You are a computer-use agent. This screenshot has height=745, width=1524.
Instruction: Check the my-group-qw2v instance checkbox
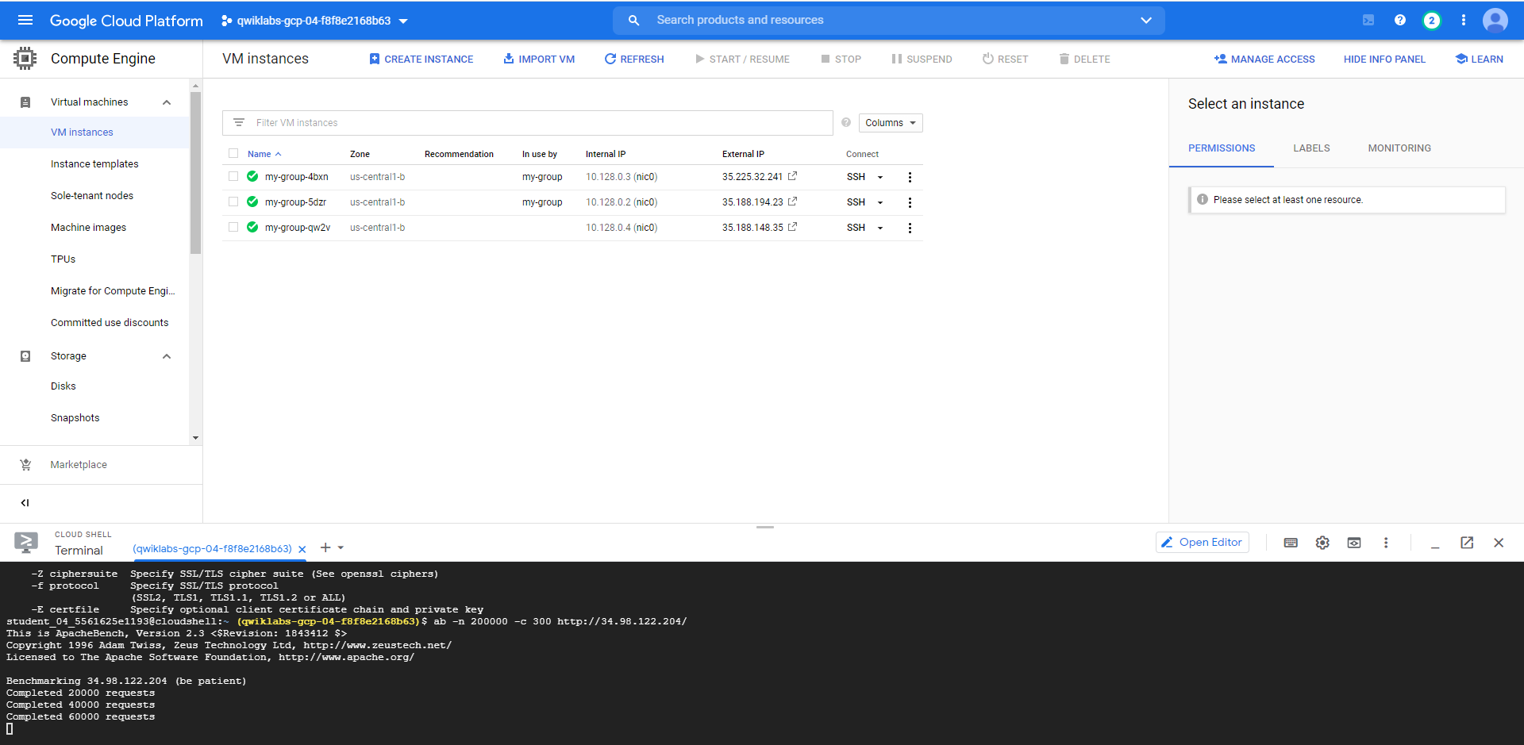click(x=233, y=227)
